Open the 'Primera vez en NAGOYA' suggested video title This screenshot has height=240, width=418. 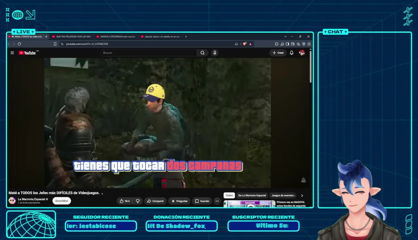[x=291, y=204]
